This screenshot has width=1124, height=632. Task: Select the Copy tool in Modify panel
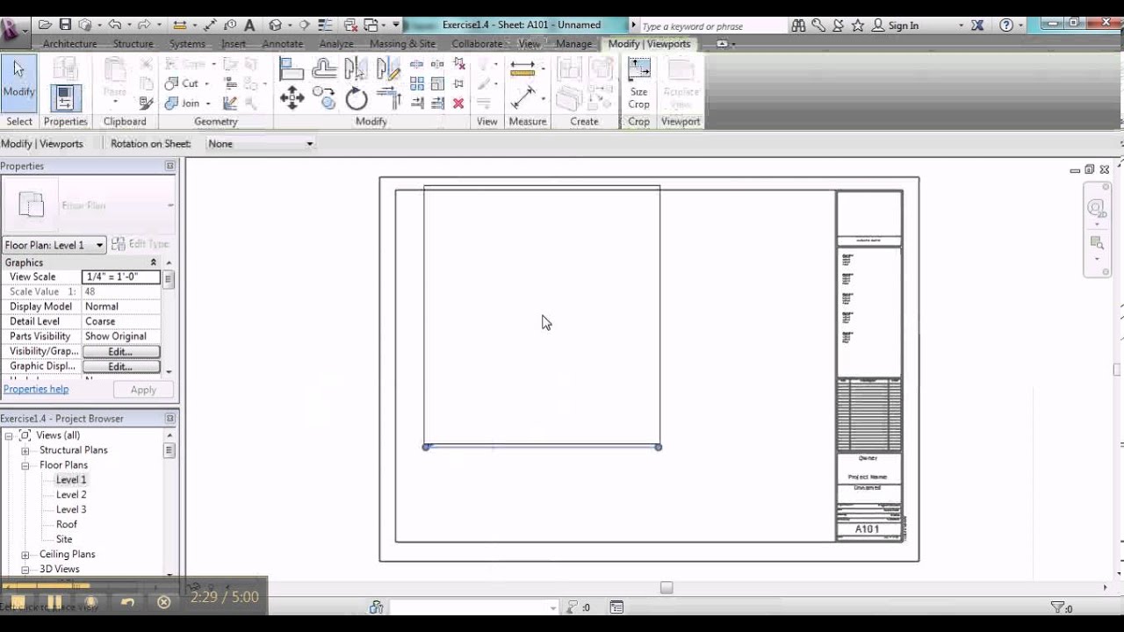[x=324, y=98]
